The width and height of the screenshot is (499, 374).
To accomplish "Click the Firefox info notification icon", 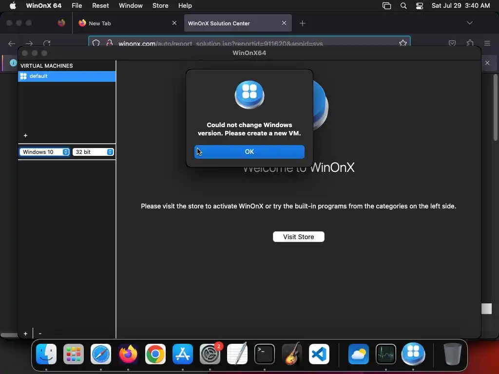I will click(13, 63).
